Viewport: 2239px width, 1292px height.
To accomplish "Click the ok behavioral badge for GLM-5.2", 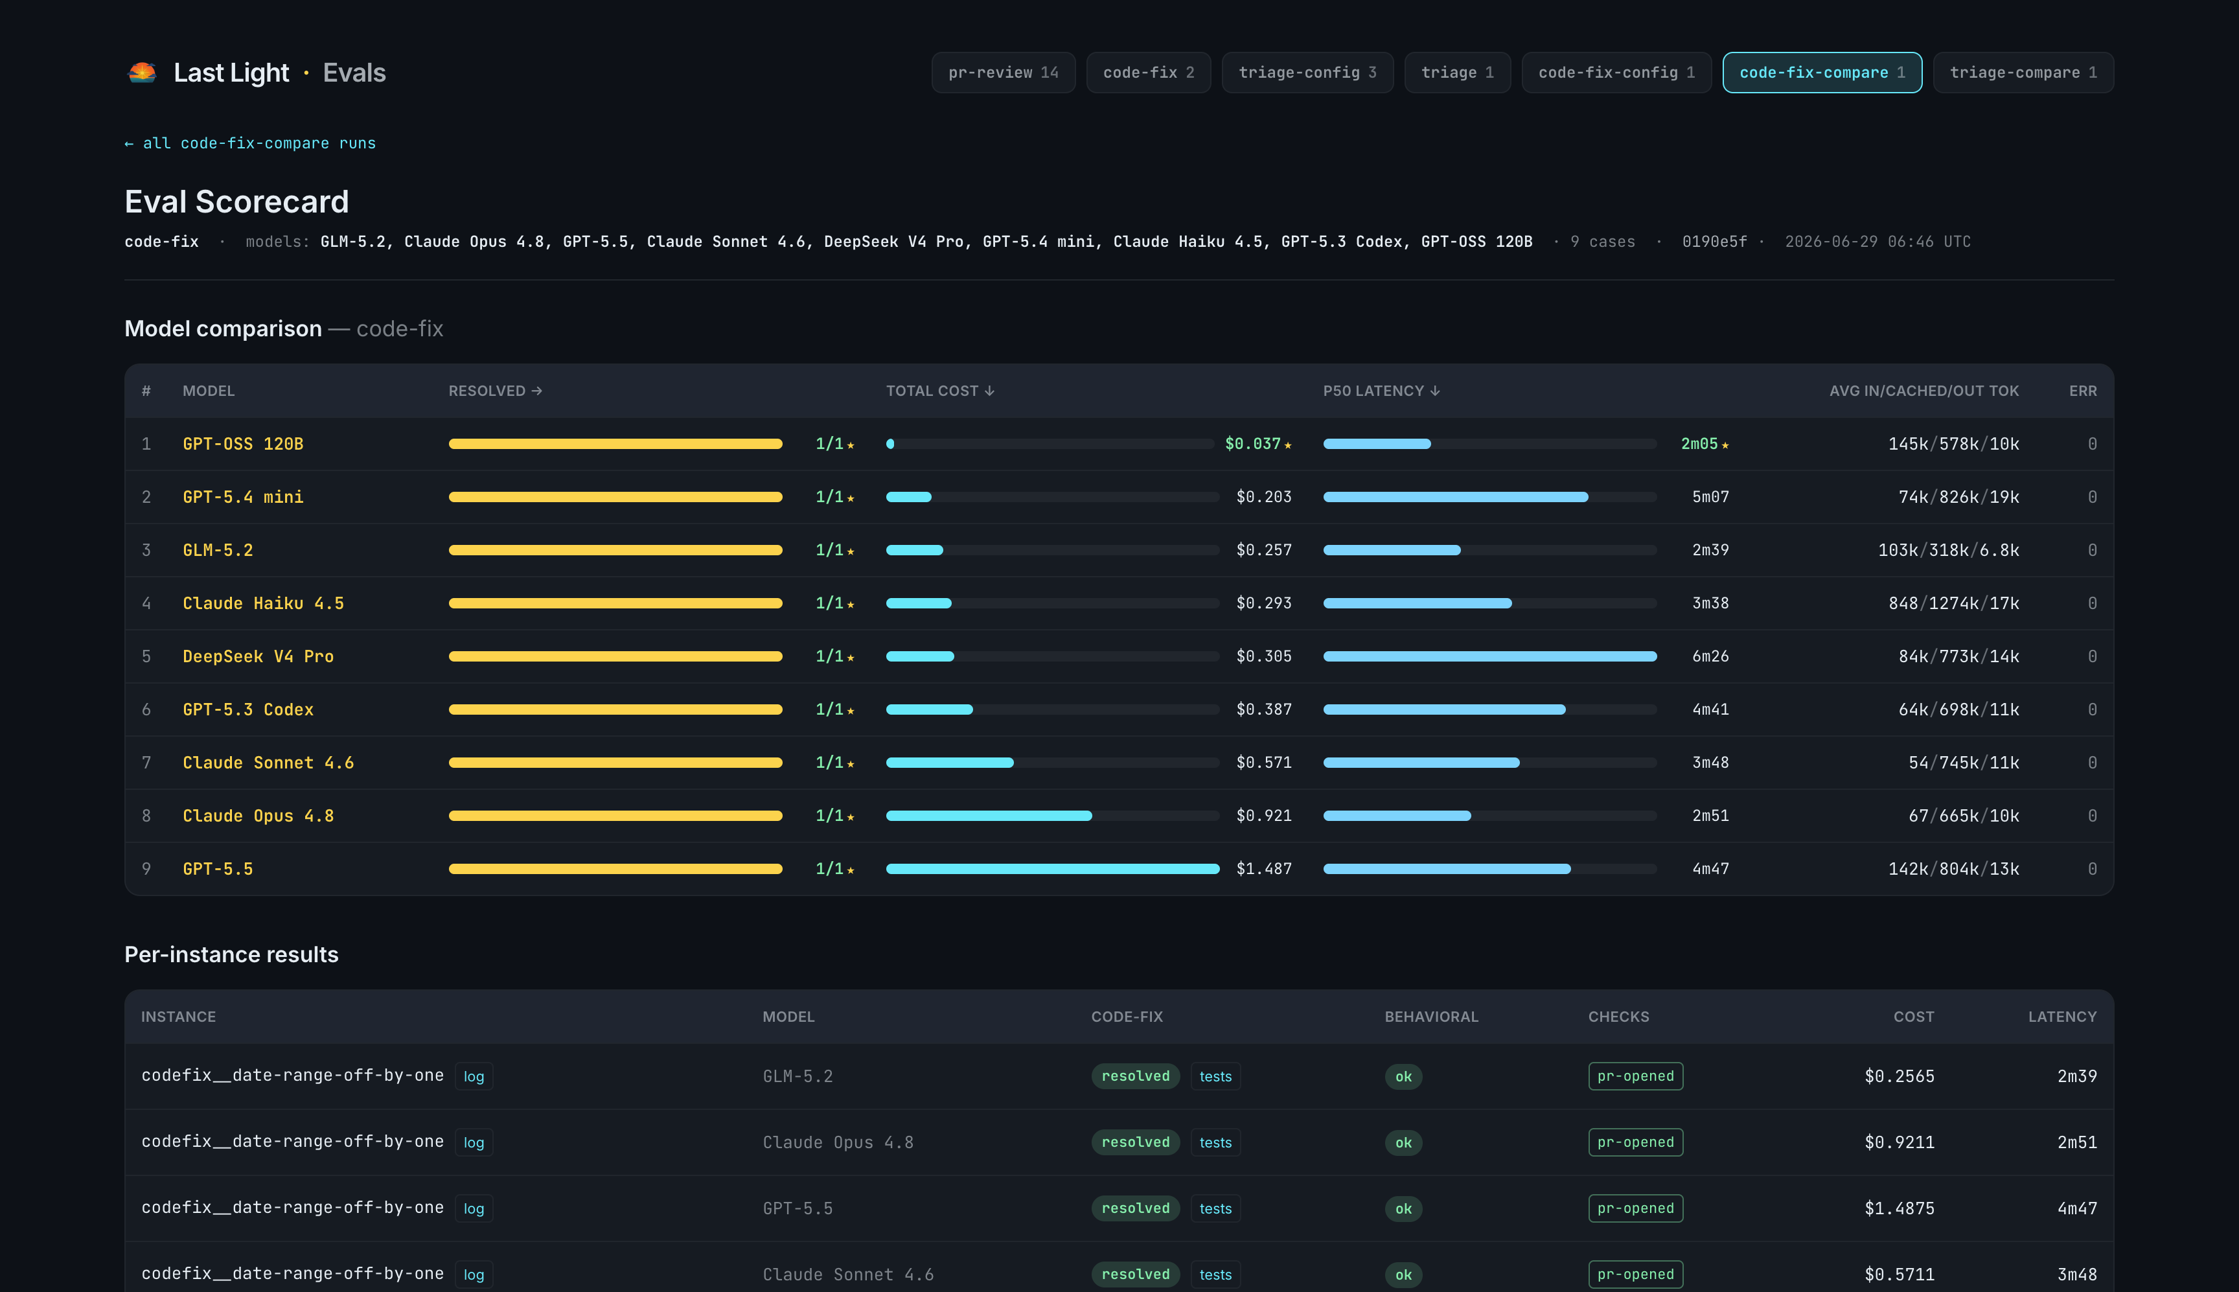I will point(1403,1078).
